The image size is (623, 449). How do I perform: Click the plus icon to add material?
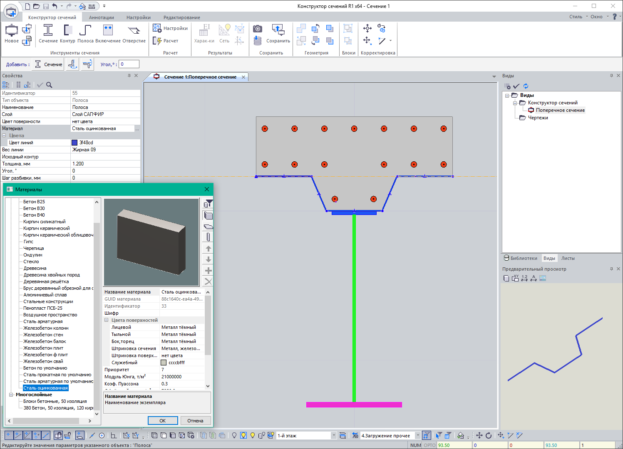click(x=208, y=271)
